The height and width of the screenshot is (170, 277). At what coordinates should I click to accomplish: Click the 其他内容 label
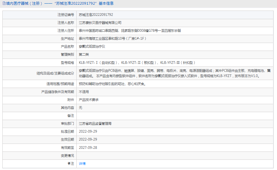tap(67, 108)
